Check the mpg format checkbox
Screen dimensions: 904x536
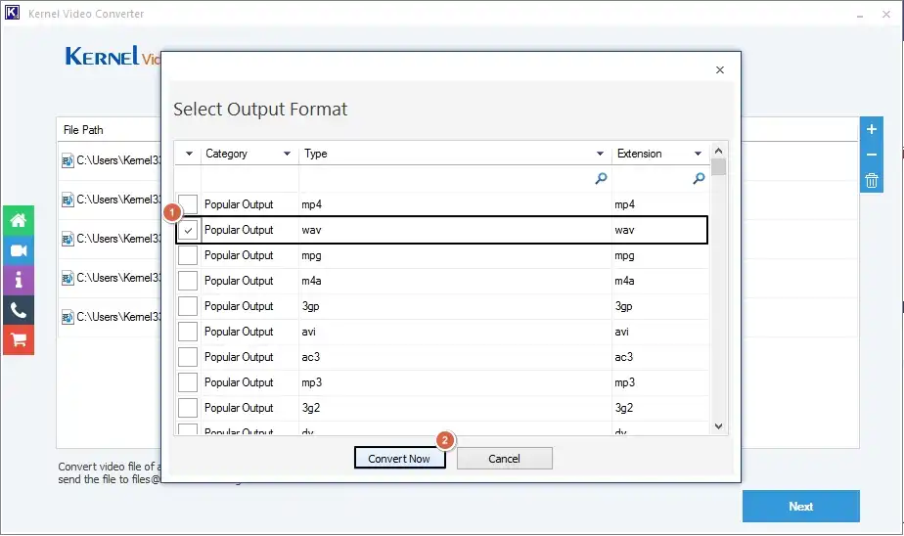(x=188, y=255)
